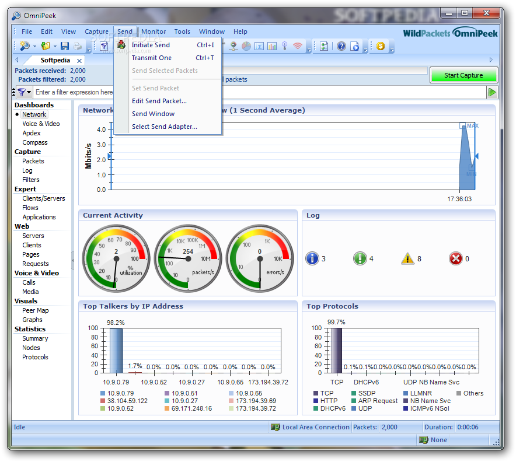Image resolution: width=516 pixels, height=462 pixels.
Task: Expand toolbar options after the antenna icons
Action: coord(309,50)
